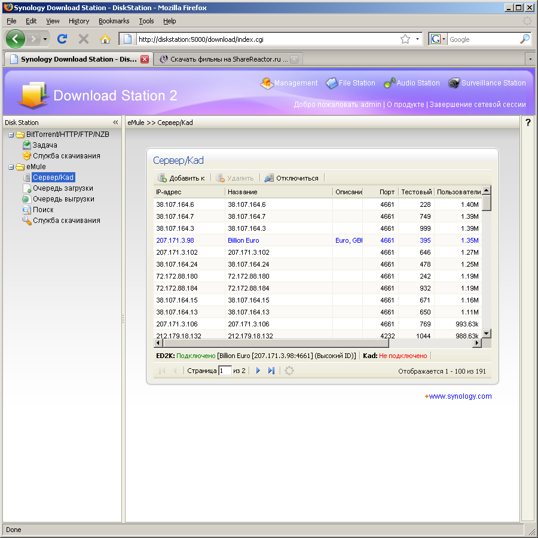
Task: Sort by the Название column header
Action: 279,192
